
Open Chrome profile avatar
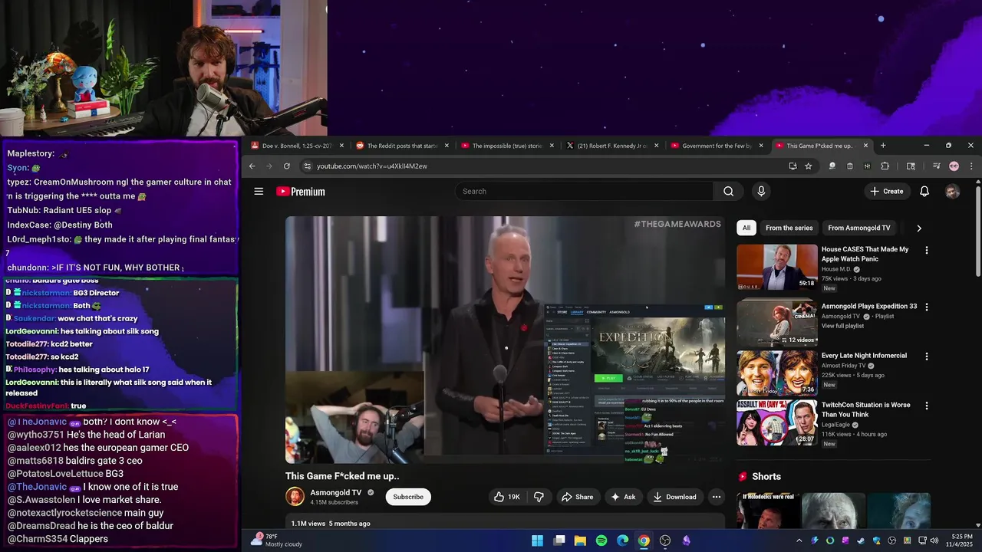954,166
